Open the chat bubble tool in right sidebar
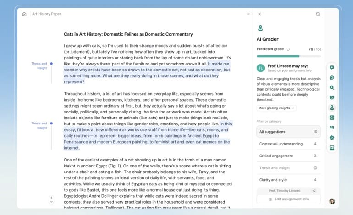Image resolution: width=353 pixels, height=215 pixels. pos(332,68)
